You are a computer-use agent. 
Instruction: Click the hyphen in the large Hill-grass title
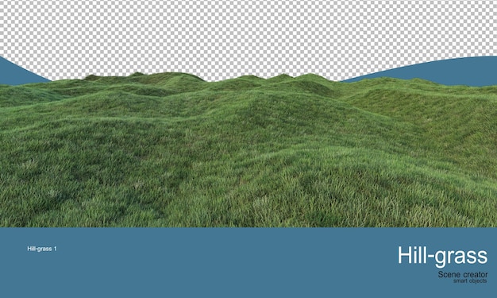[x=431, y=257]
